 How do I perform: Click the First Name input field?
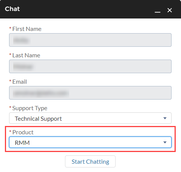(90, 40)
